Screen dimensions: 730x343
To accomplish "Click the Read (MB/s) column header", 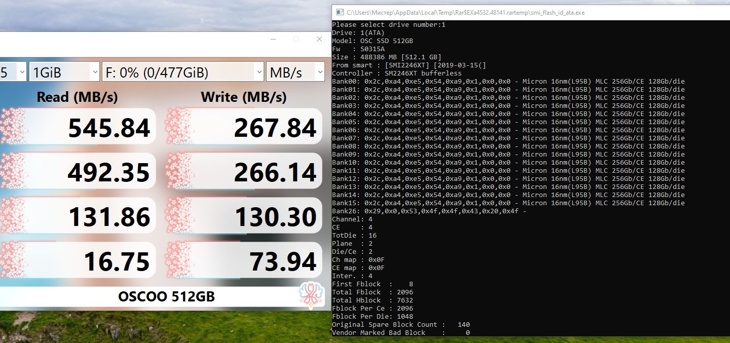I will (77, 97).
